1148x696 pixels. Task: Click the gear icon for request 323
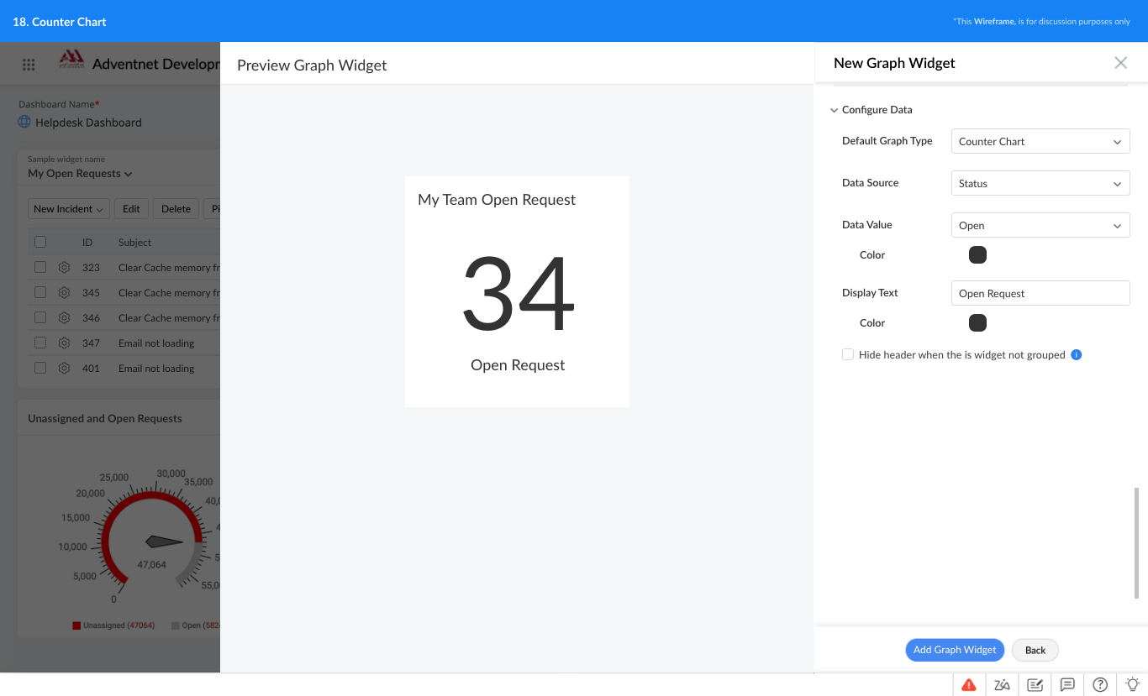(64, 268)
